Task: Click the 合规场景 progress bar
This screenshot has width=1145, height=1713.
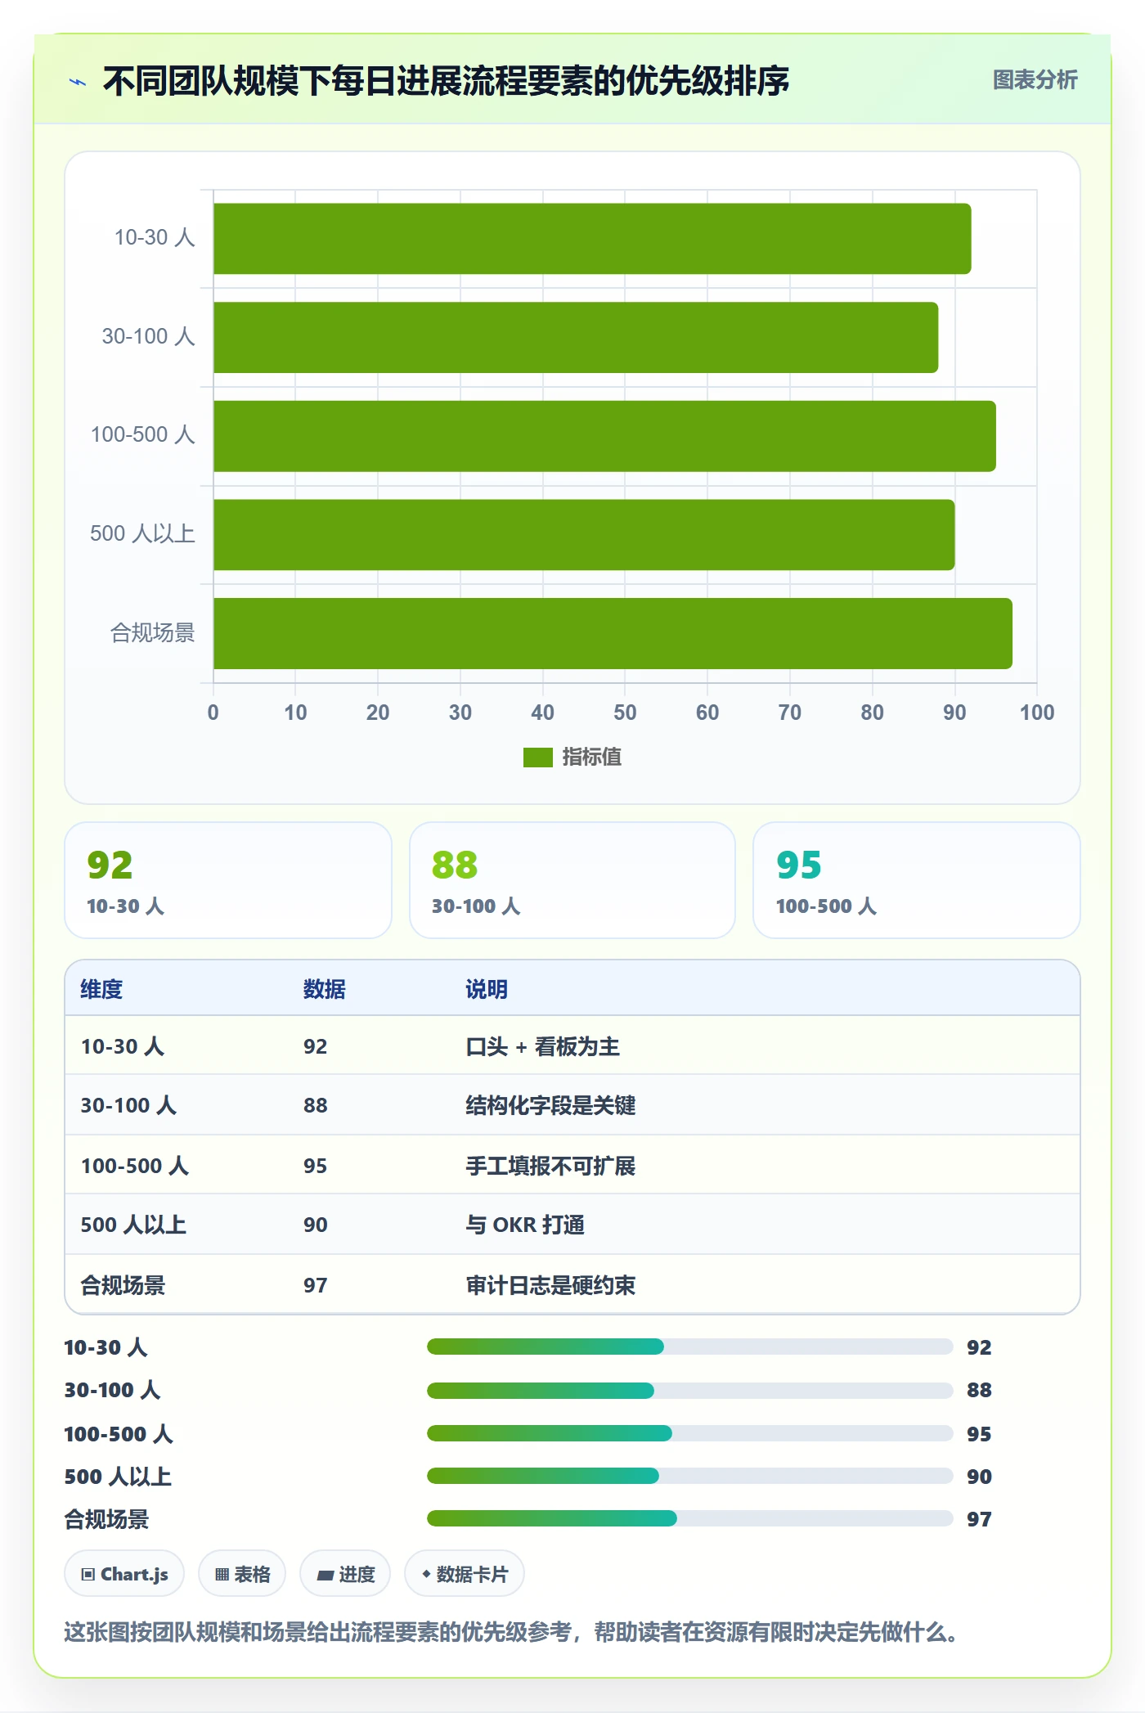Action: (x=690, y=1518)
